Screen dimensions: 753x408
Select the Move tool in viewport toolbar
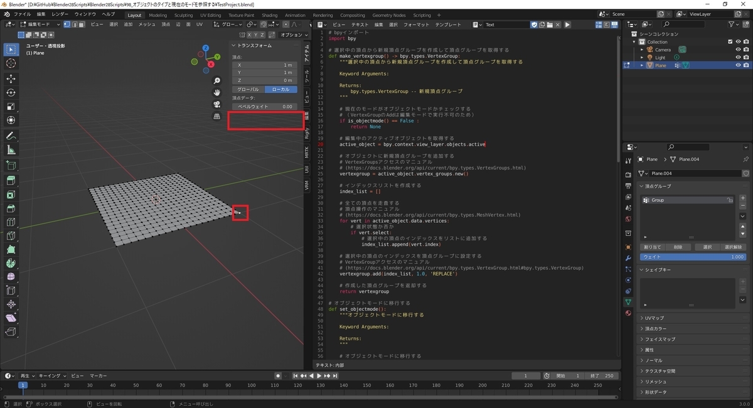point(11,78)
